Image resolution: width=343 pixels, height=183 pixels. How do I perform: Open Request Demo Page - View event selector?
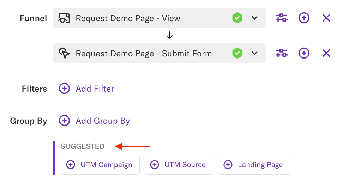coord(141,18)
